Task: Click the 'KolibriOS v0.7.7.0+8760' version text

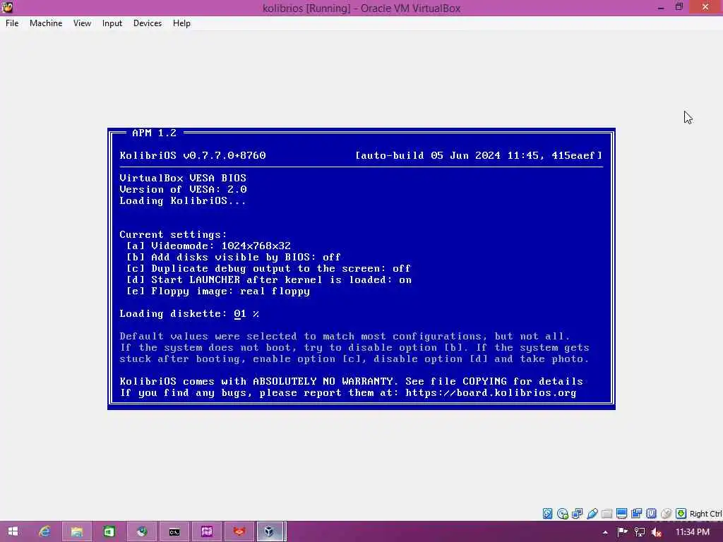Action: 193,155
